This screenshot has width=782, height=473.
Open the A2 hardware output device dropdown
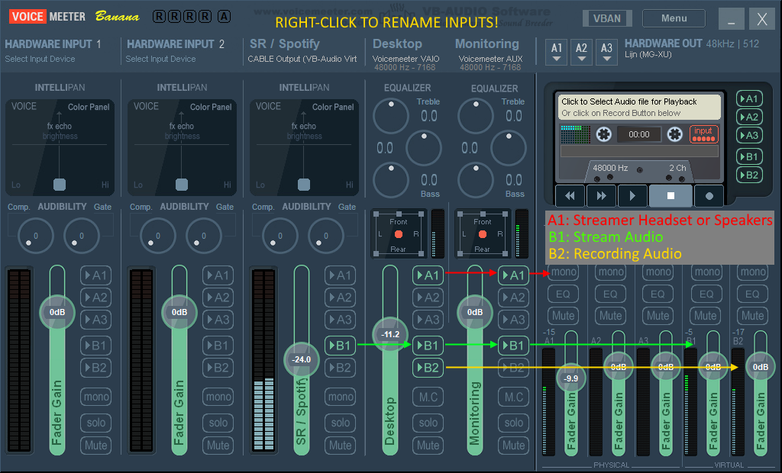pos(581,53)
